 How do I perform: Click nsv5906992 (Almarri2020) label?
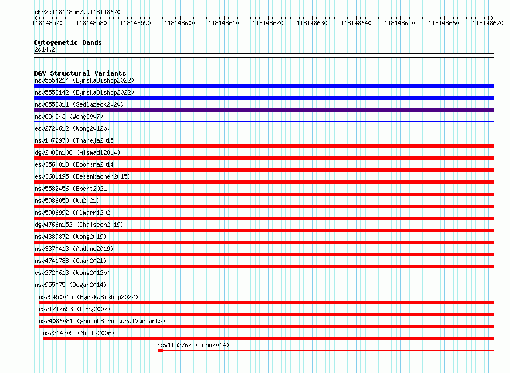click(76, 213)
